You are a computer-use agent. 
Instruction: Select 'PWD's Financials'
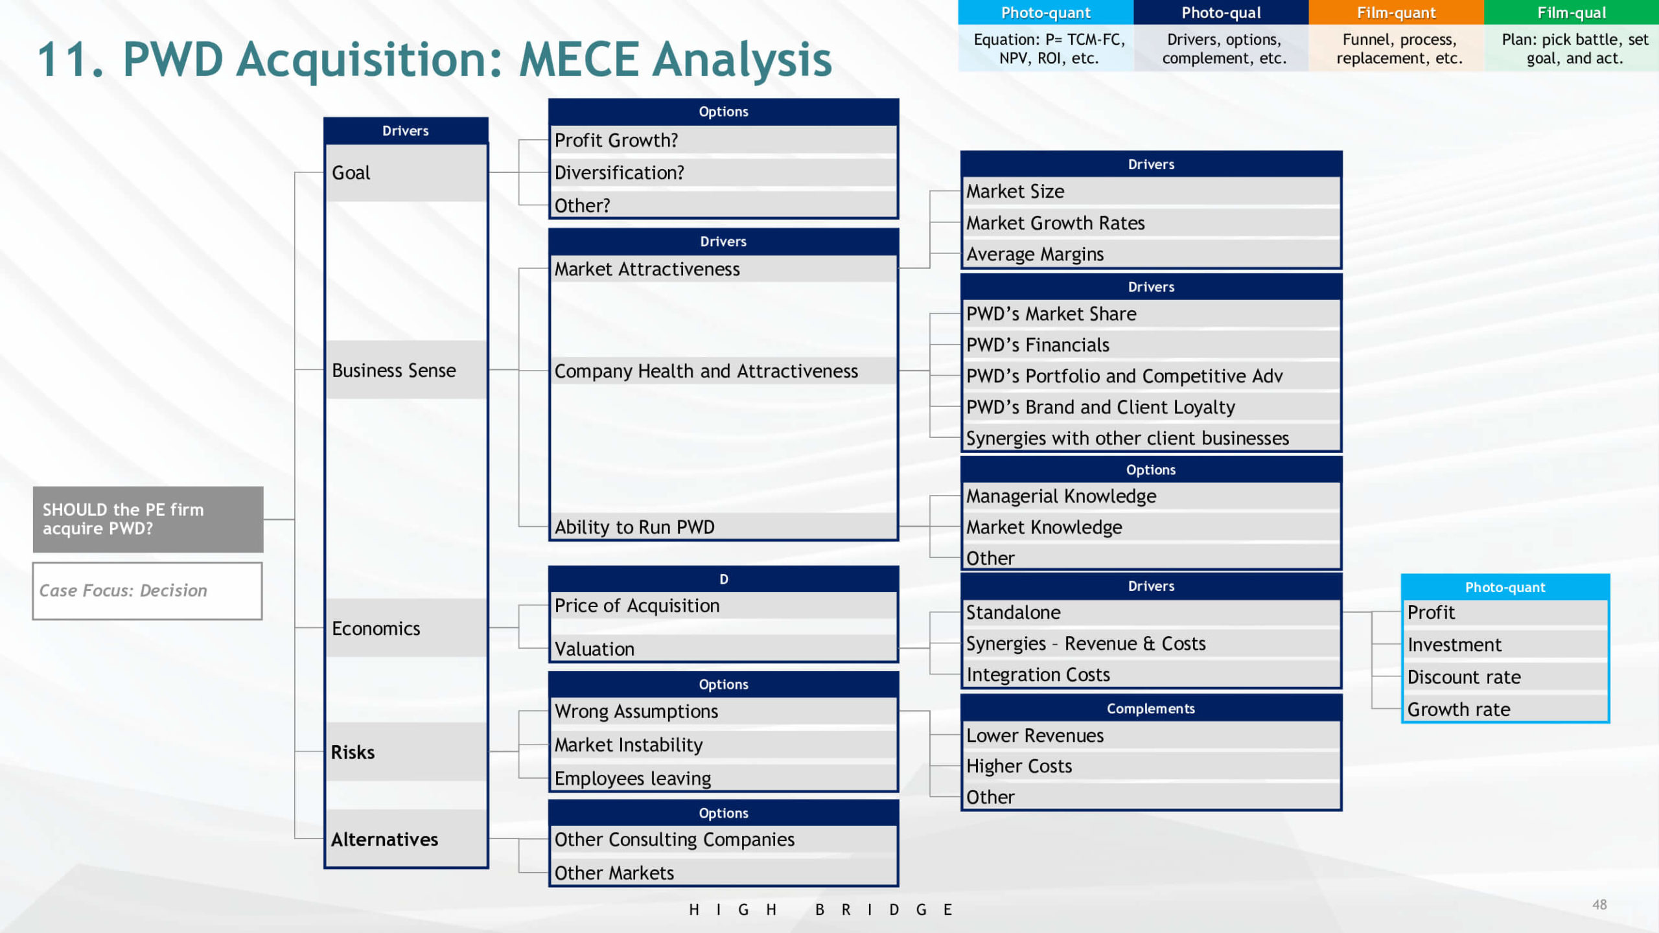click(x=1151, y=345)
